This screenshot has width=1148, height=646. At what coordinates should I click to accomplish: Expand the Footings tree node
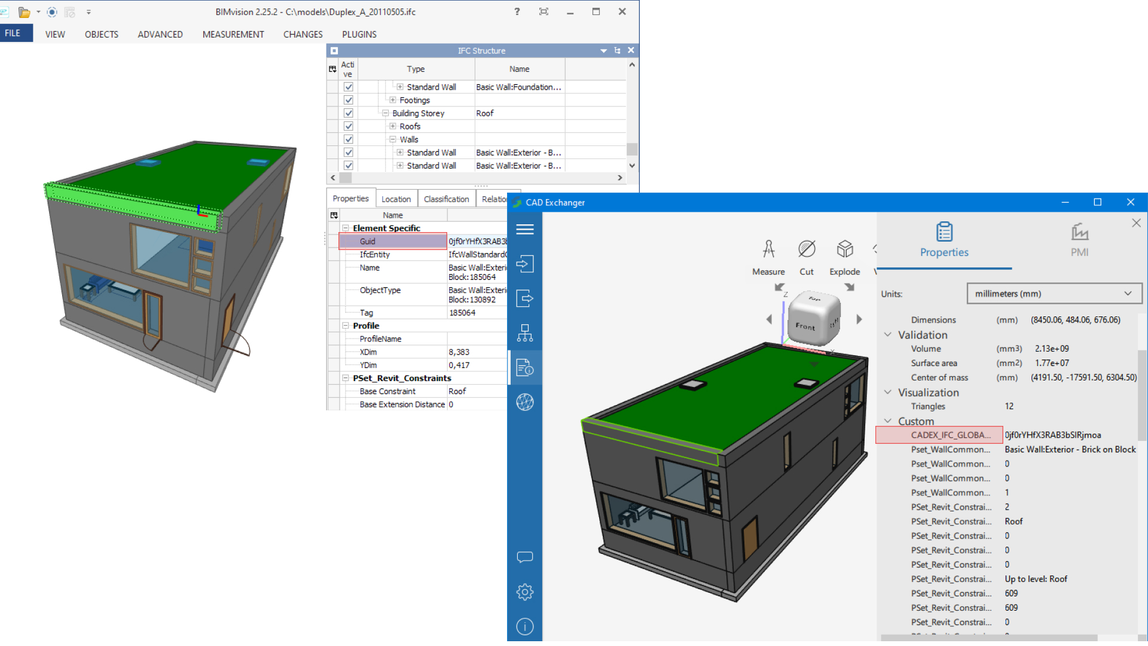393,100
